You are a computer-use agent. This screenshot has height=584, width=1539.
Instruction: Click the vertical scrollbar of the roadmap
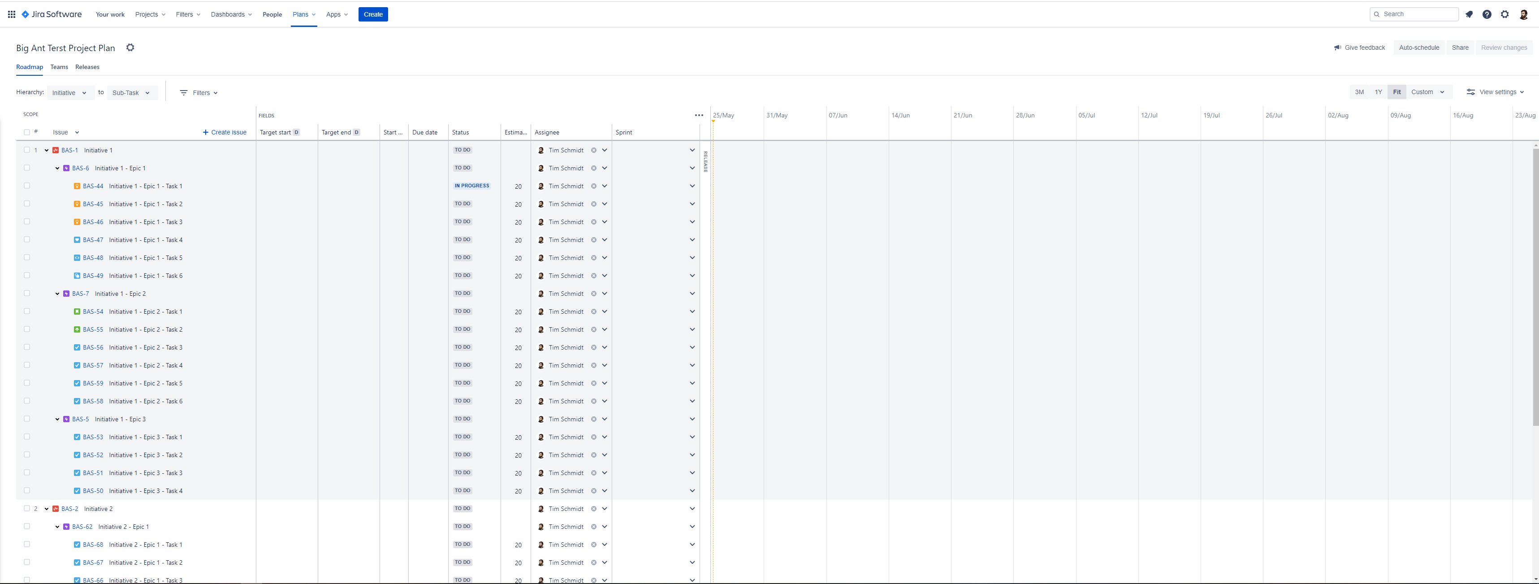(x=1535, y=287)
